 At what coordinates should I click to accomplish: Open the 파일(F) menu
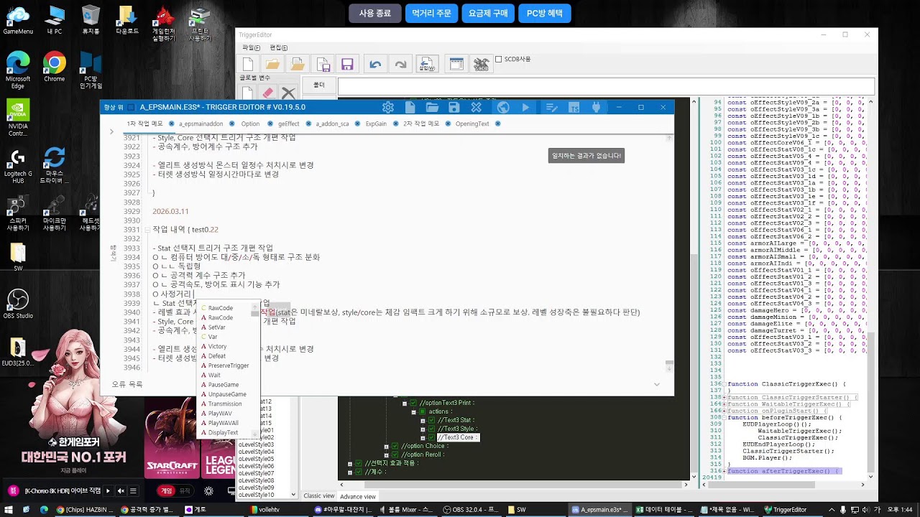pyautogui.click(x=251, y=47)
